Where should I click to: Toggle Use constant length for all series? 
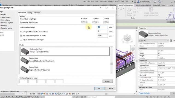pos(21,36)
